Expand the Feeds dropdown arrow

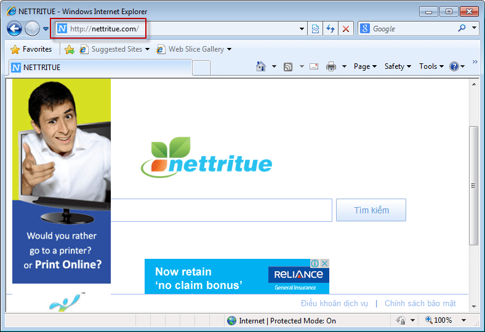tap(302, 66)
